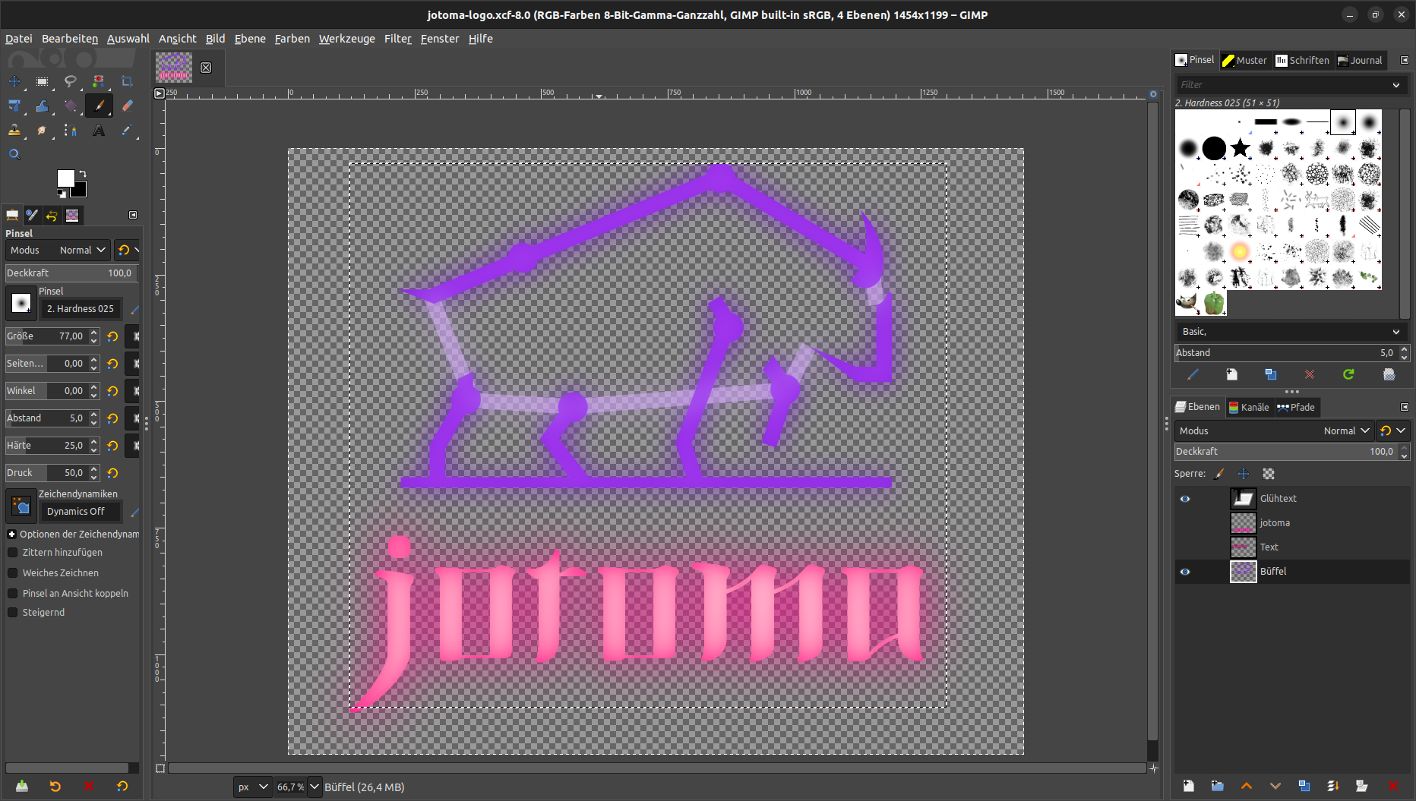The height and width of the screenshot is (801, 1416).
Task: Hide the Büffel layer via eye icon
Action: [x=1184, y=572]
